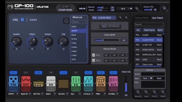Play the drum machine
The height and width of the screenshot is (102, 182).
(137, 9)
